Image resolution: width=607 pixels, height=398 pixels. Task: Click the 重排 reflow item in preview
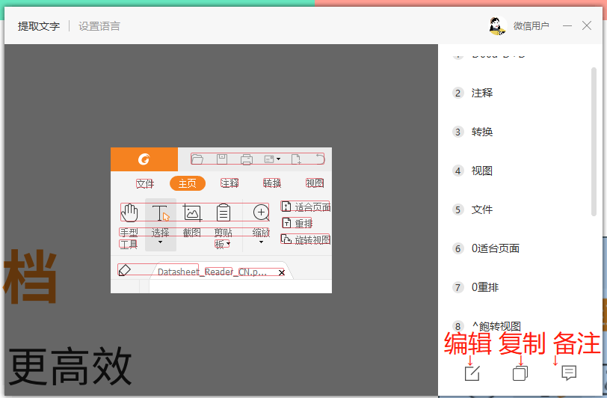tap(298, 223)
